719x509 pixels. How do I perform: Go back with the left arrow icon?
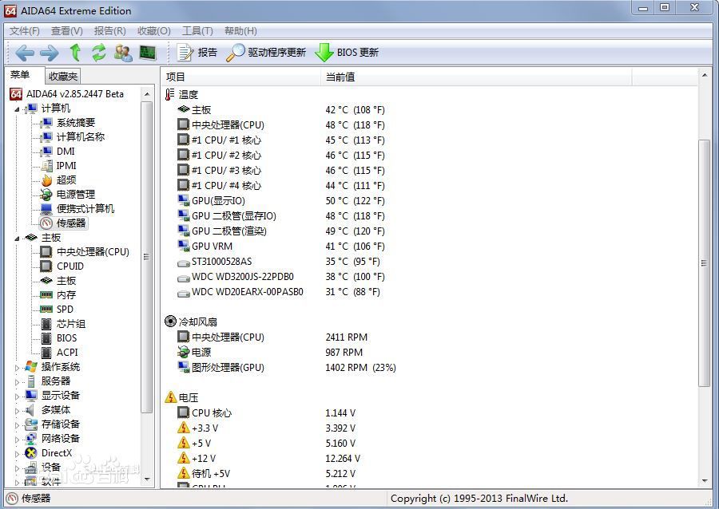click(x=24, y=53)
